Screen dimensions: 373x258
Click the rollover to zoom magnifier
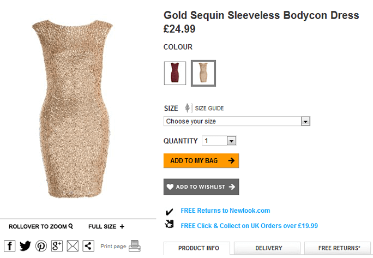71,226
